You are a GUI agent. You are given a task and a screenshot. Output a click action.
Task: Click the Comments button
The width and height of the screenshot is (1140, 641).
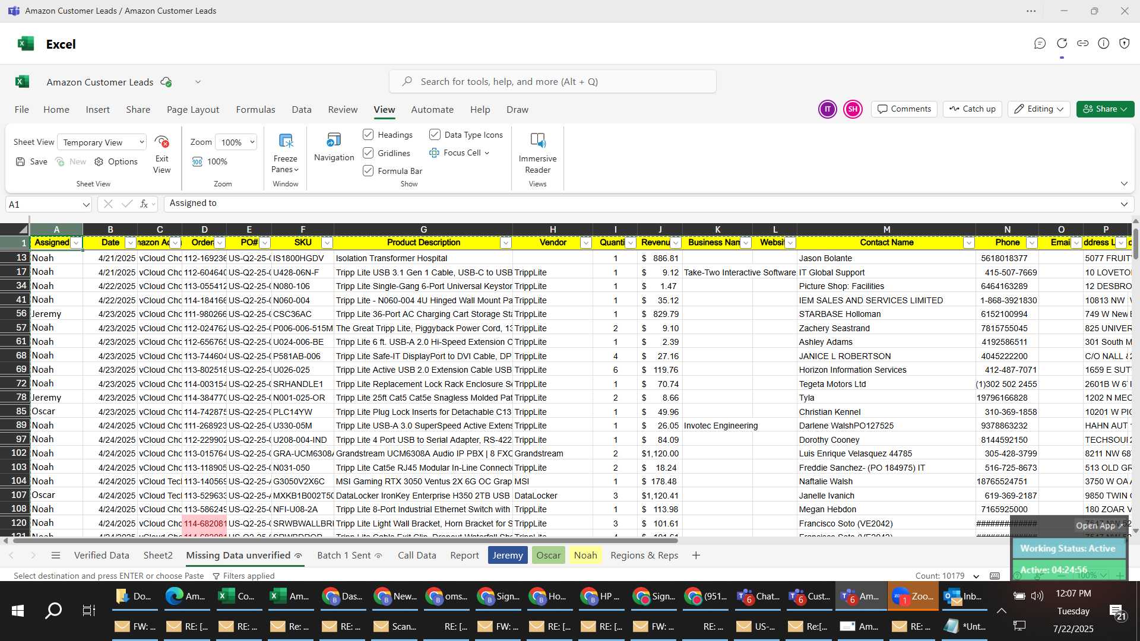point(904,109)
